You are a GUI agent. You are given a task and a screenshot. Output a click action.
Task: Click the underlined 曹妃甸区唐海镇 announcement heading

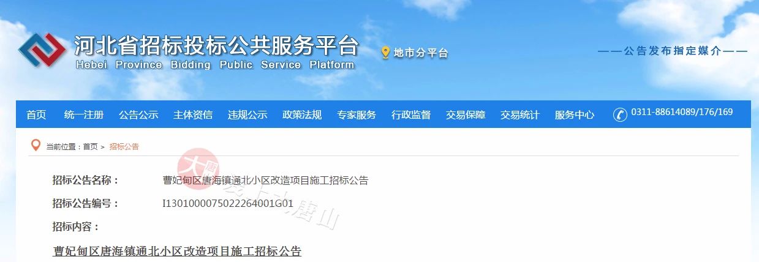tap(178, 252)
